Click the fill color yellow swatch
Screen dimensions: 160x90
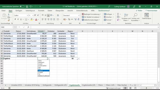(x=31, y=19)
